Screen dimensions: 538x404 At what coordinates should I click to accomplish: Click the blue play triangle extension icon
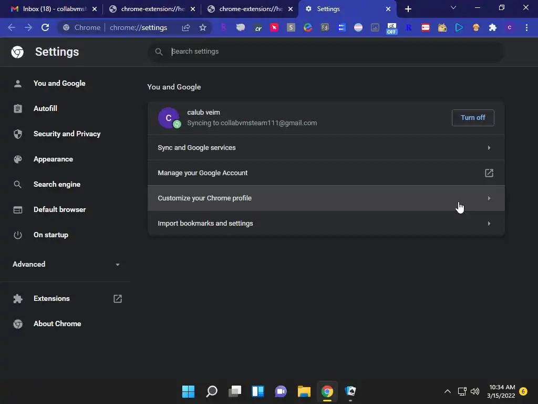459,27
